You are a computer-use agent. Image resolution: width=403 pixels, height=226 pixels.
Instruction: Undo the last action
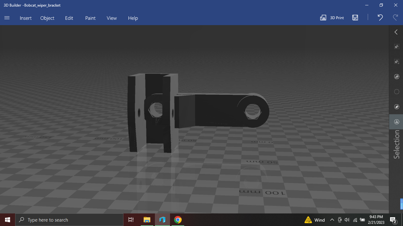(x=380, y=18)
